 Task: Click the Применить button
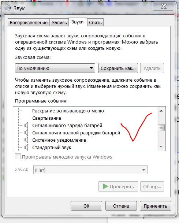pos(156,206)
